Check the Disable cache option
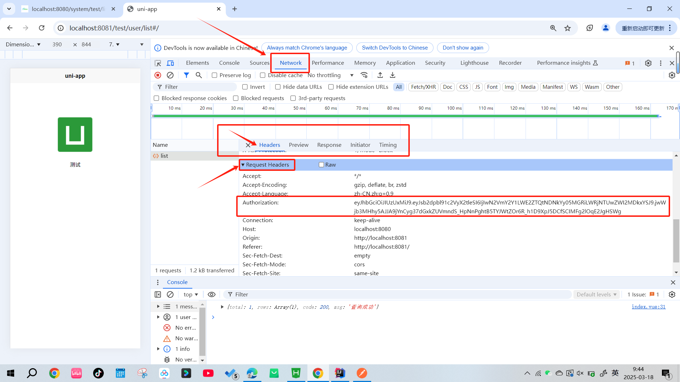The image size is (680, 382). point(262,75)
